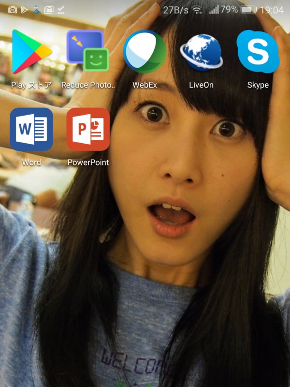Open the Skype app

258,52
